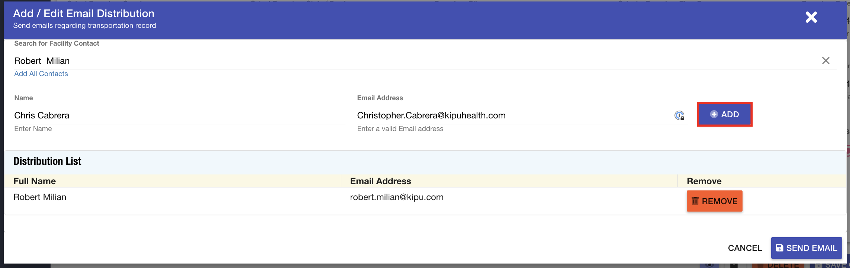The width and height of the screenshot is (850, 268).
Task: Open the Search for Facility Contact field
Action: (409, 61)
